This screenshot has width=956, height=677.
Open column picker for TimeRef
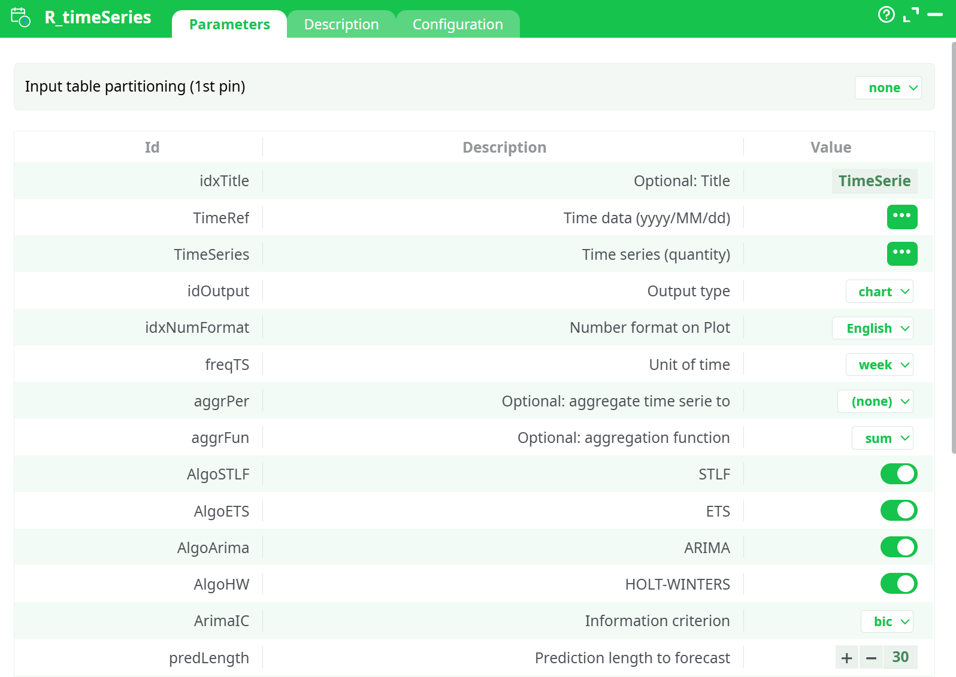point(901,217)
